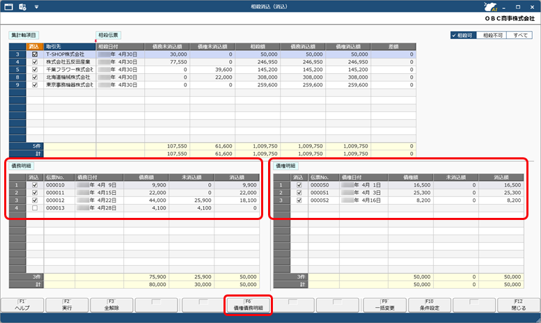541x323 pixels.
Task: Toggle 消込 checkbox for 株式会社五反田産業
Action: point(35,62)
